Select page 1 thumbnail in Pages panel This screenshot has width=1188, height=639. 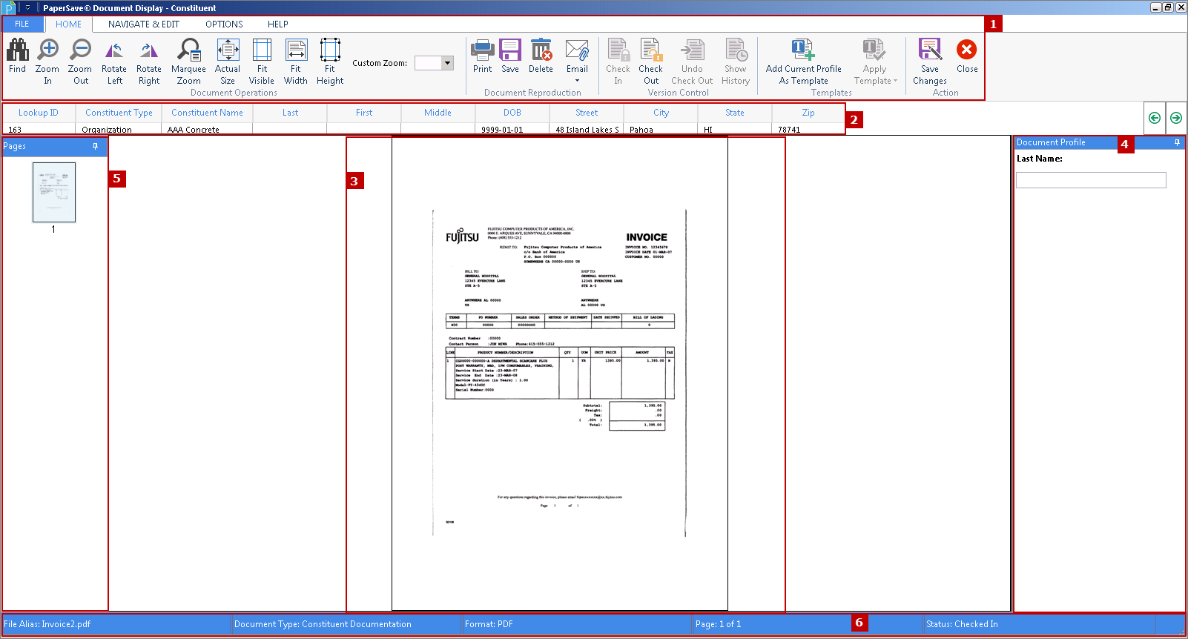tap(54, 192)
